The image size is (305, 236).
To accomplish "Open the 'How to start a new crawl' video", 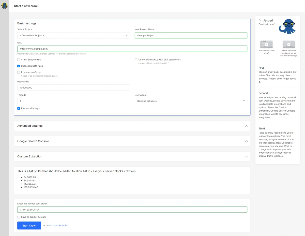I will tap(267, 44).
